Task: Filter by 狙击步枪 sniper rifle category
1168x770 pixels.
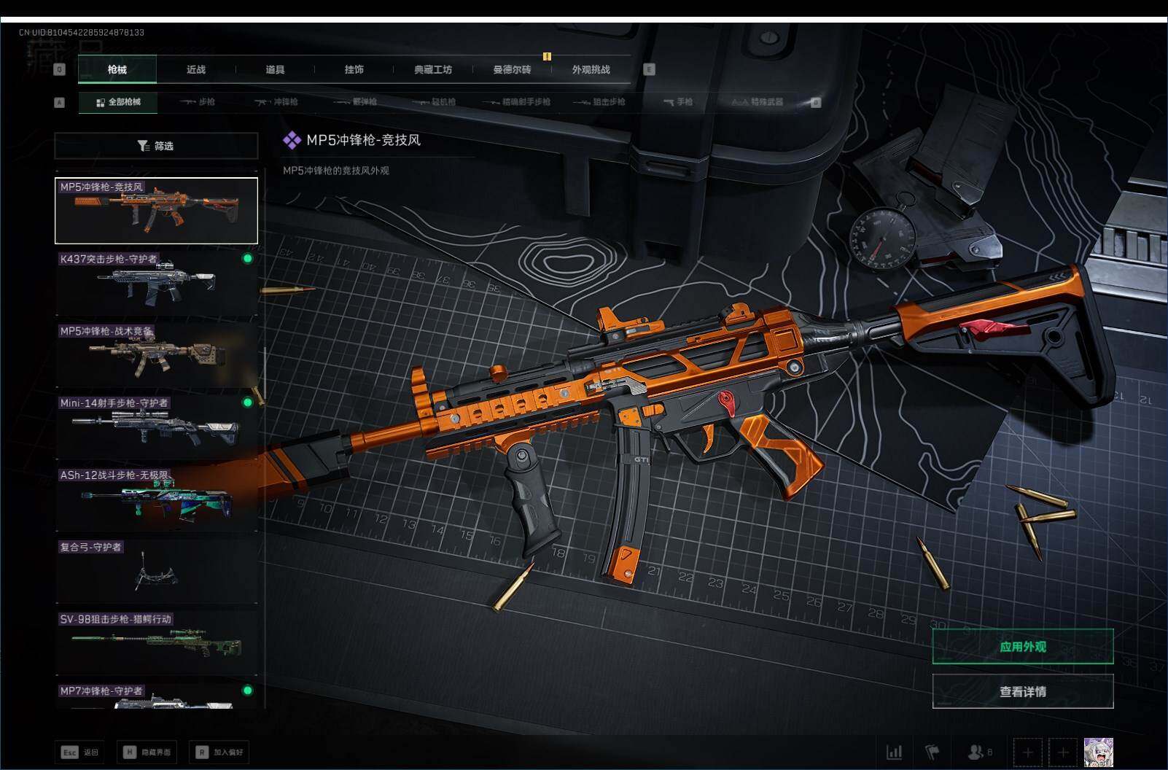Action: click(599, 102)
